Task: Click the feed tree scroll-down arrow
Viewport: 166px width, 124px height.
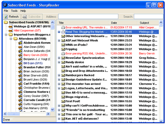Action: point(52,110)
